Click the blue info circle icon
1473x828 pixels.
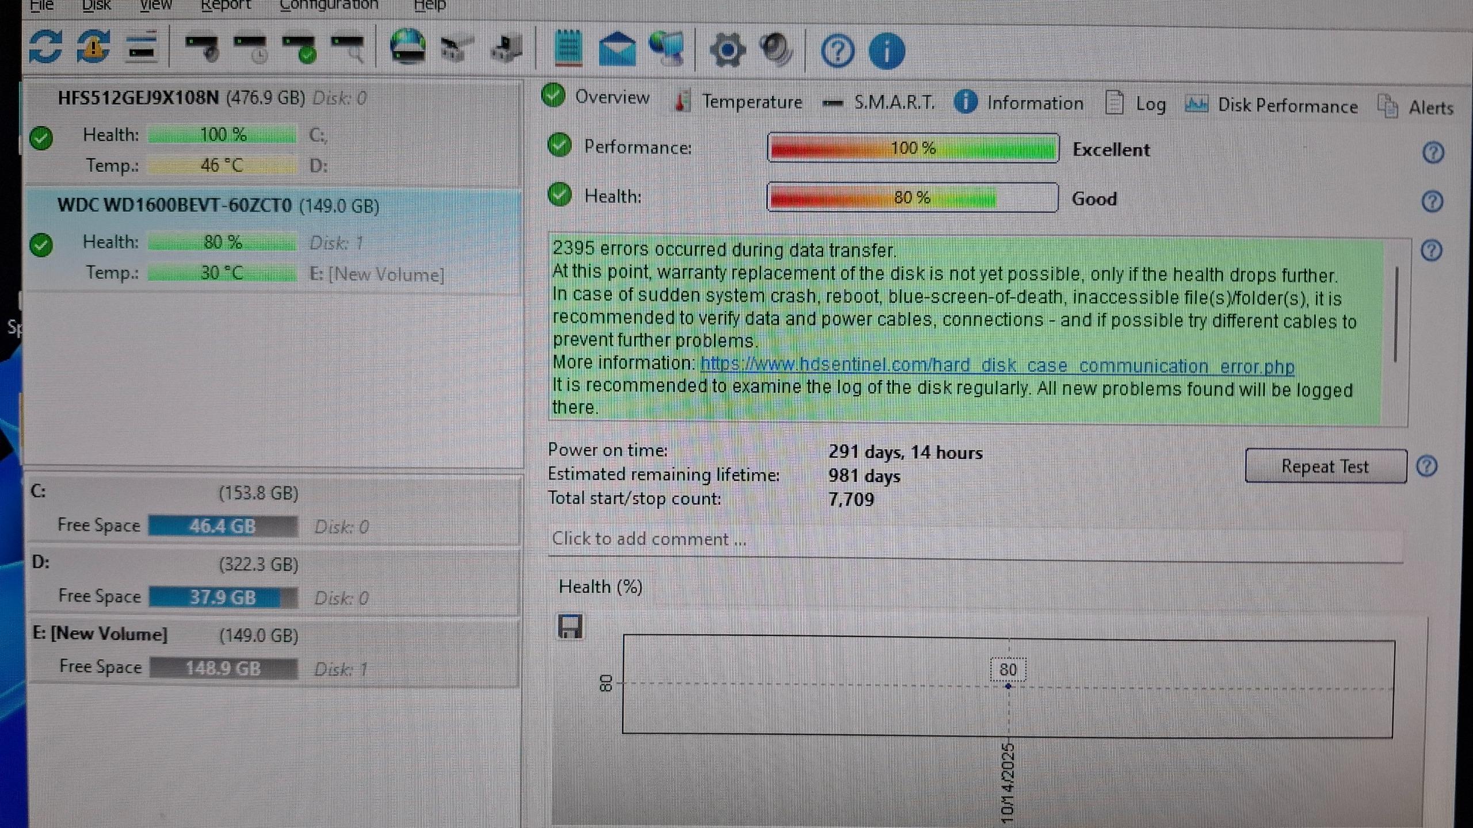(886, 52)
